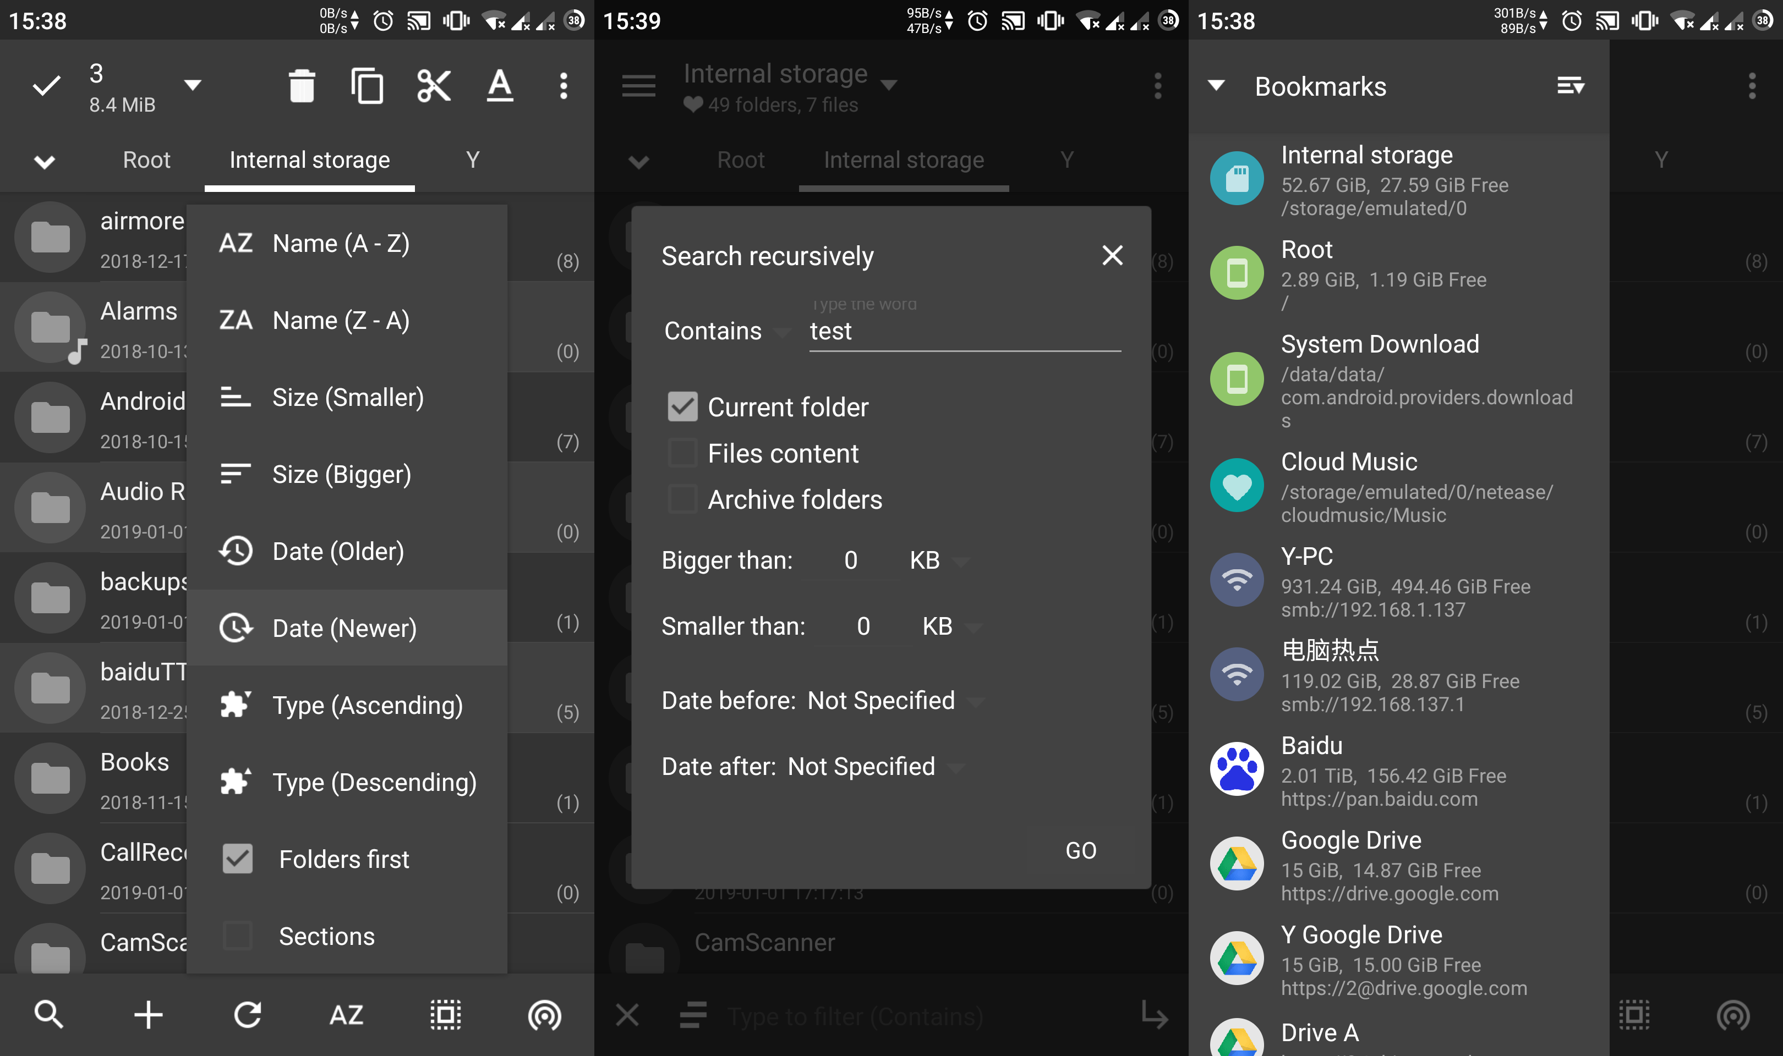Click the scissors cut icon
Image resolution: width=1783 pixels, height=1056 pixels.
coord(434,86)
